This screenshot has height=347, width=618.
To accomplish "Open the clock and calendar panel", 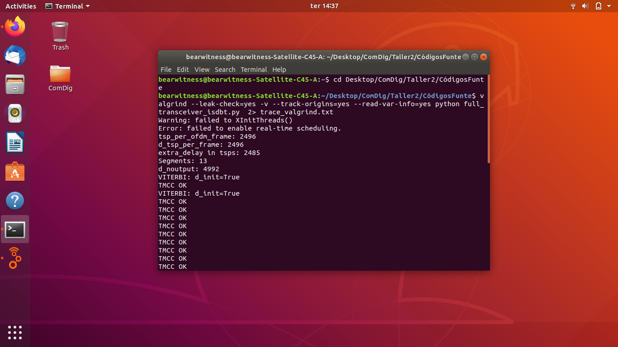I will [324, 6].
